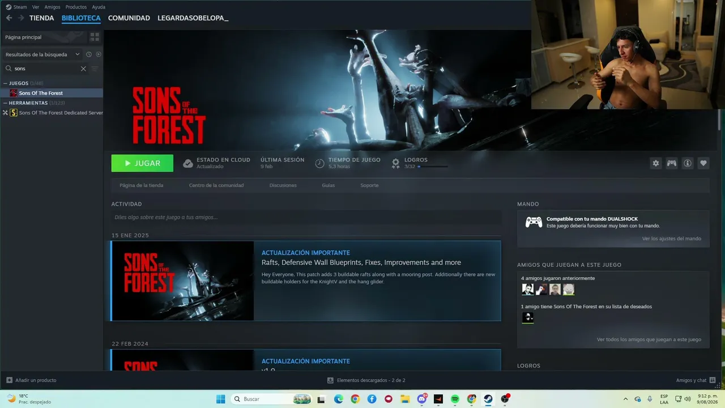Go back using the Steam back arrow
This screenshot has width=725, height=408.
click(9, 18)
